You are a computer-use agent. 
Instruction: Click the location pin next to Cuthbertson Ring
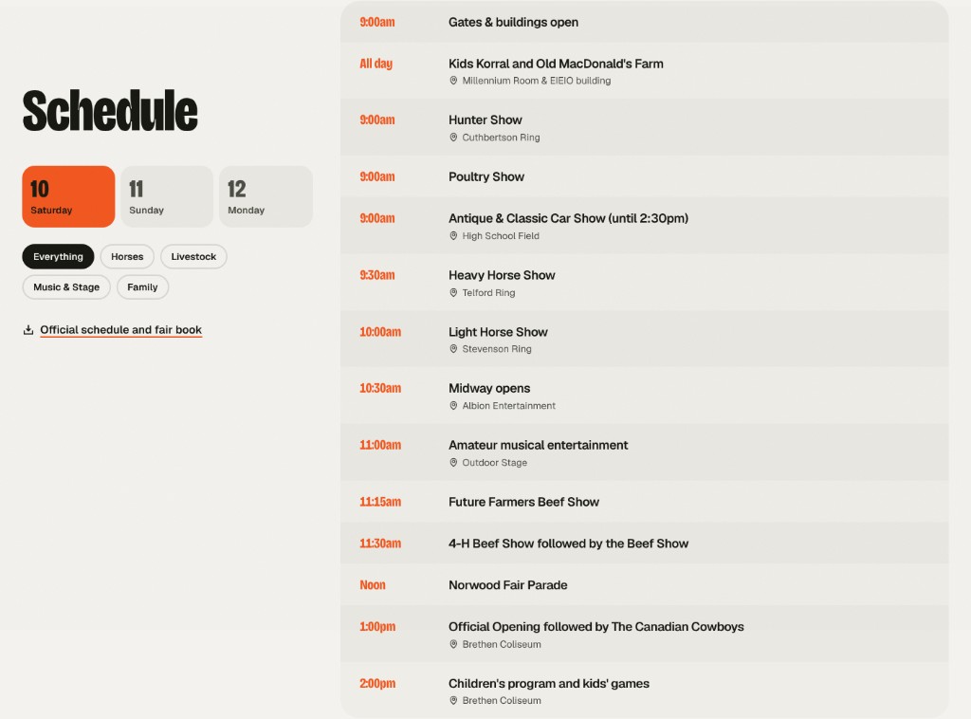coord(453,138)
